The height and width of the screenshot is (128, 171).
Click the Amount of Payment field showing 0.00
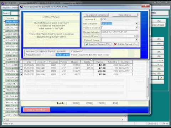point(120,36)
